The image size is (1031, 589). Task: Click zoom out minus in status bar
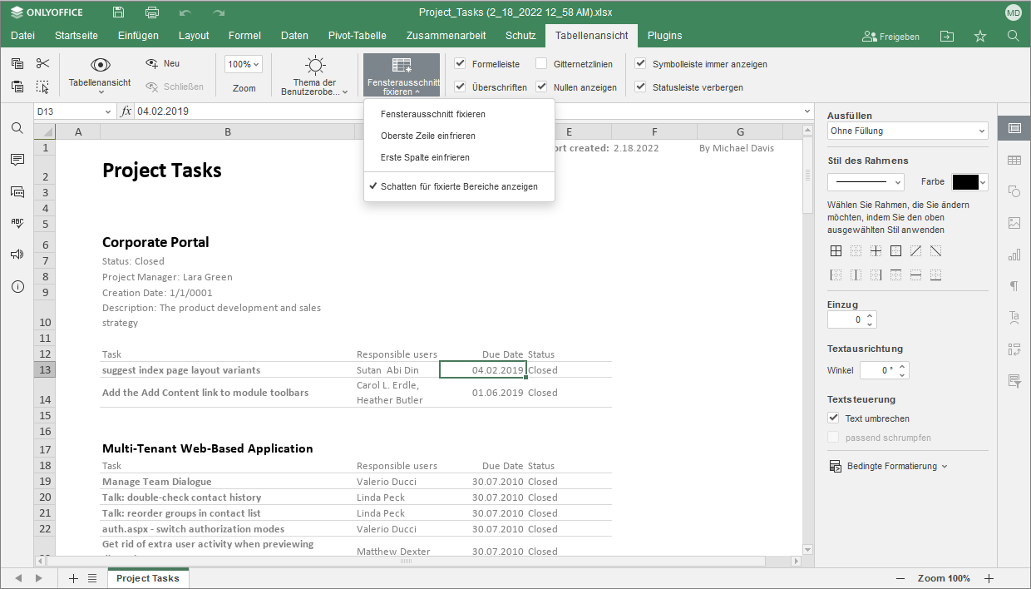tap(900, 578)
